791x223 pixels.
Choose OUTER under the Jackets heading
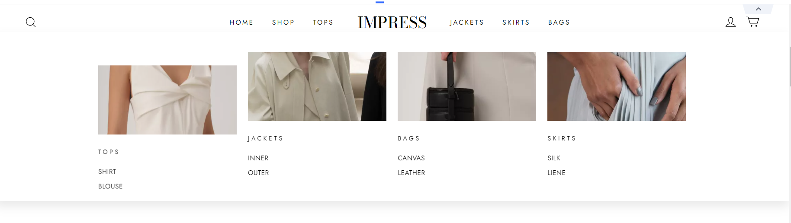click(258, 173)
